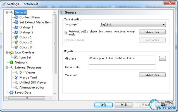Click the Saved Data gear icon

[x=11, y=92]
